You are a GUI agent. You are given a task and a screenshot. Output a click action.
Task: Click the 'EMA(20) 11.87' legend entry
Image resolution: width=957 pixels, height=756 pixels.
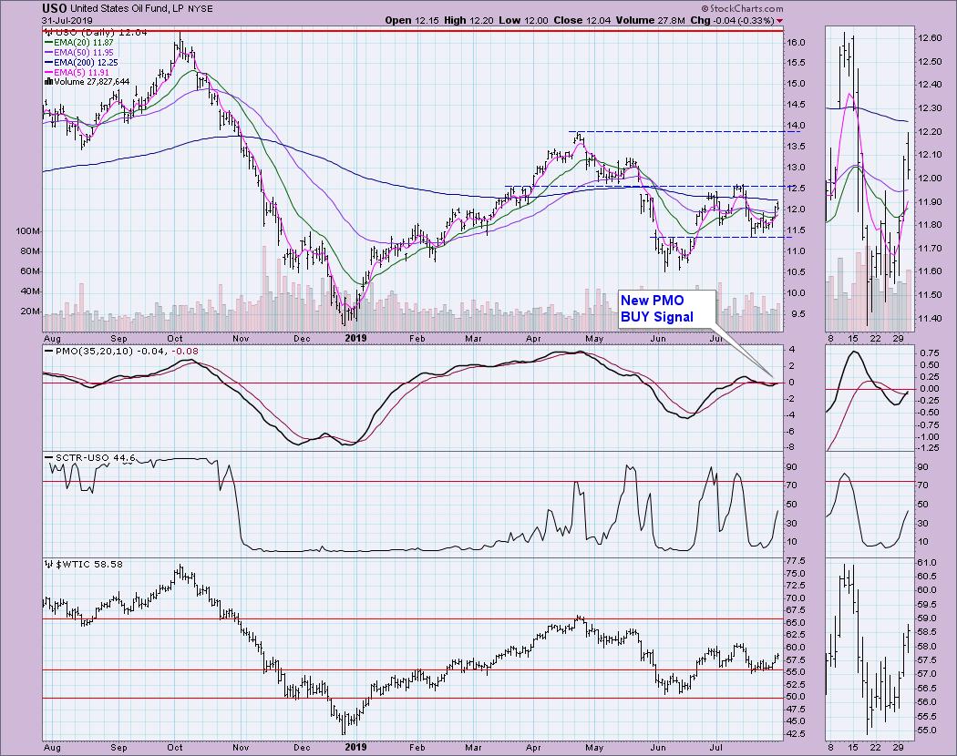[x=84, y=43]
